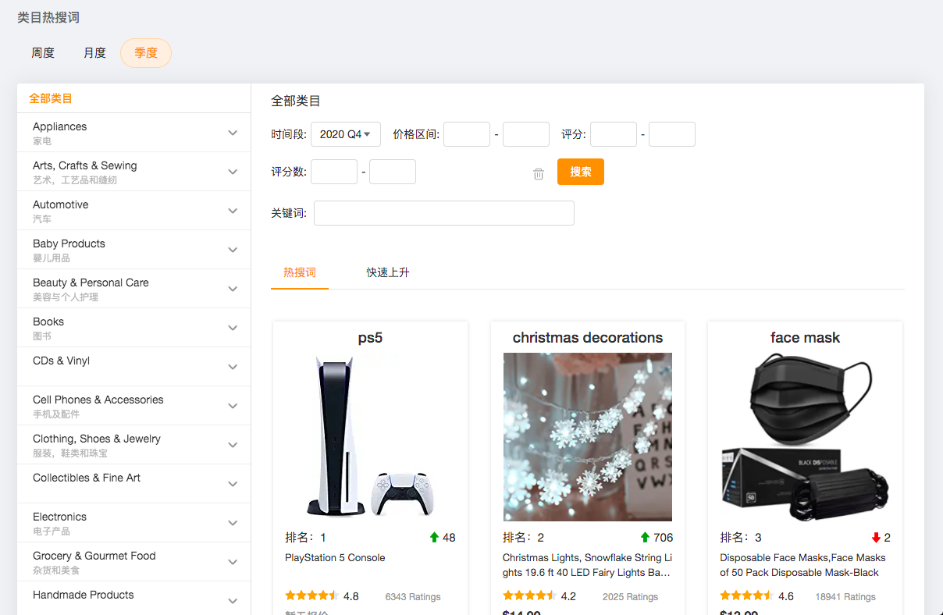Switch to the 热搜词 tab
This screenshot has height=615, width=943.
(300, 272)
